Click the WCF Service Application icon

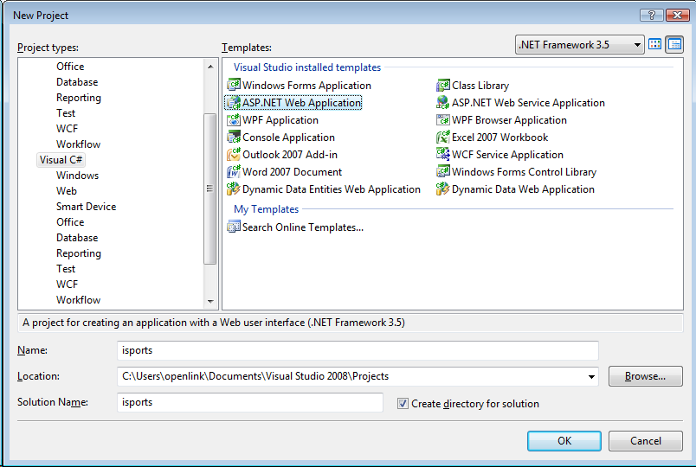pyautogui.click(x=443, y=154)
